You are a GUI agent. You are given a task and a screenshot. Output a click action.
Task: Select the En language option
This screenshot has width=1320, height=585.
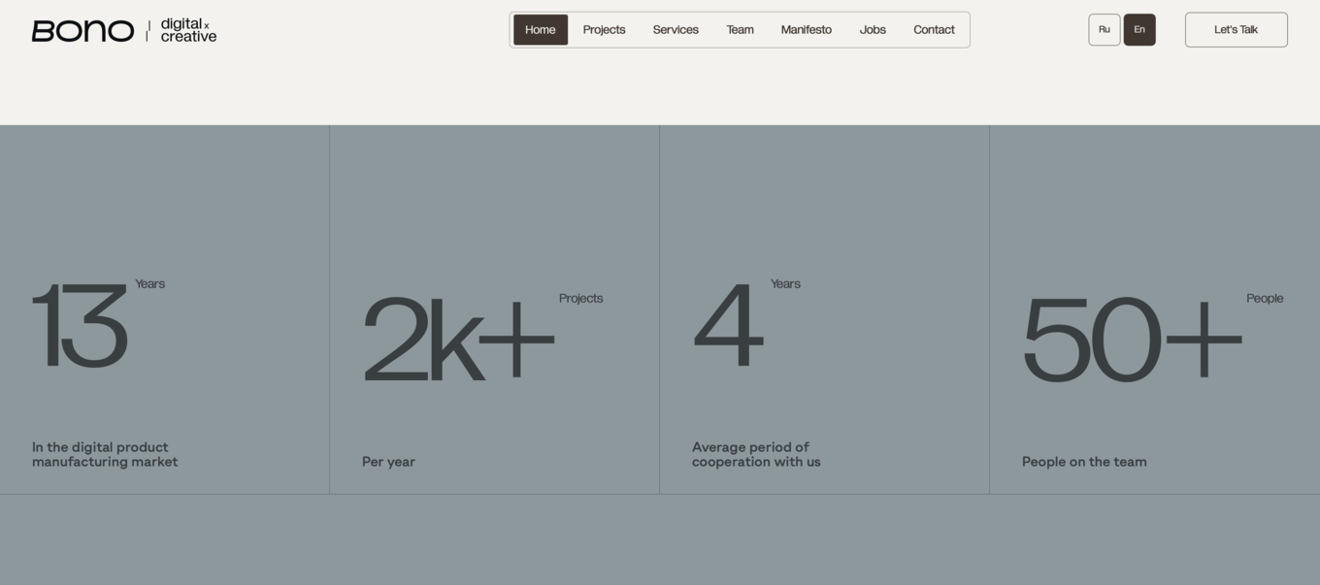[1139, 30]
